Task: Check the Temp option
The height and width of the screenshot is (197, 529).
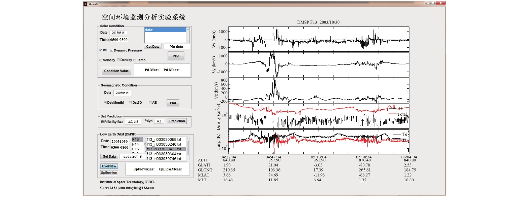Action: (135, 60)
